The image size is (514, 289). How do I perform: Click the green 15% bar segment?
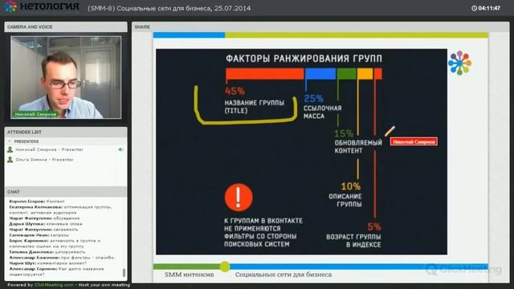[x=346, y=74]
